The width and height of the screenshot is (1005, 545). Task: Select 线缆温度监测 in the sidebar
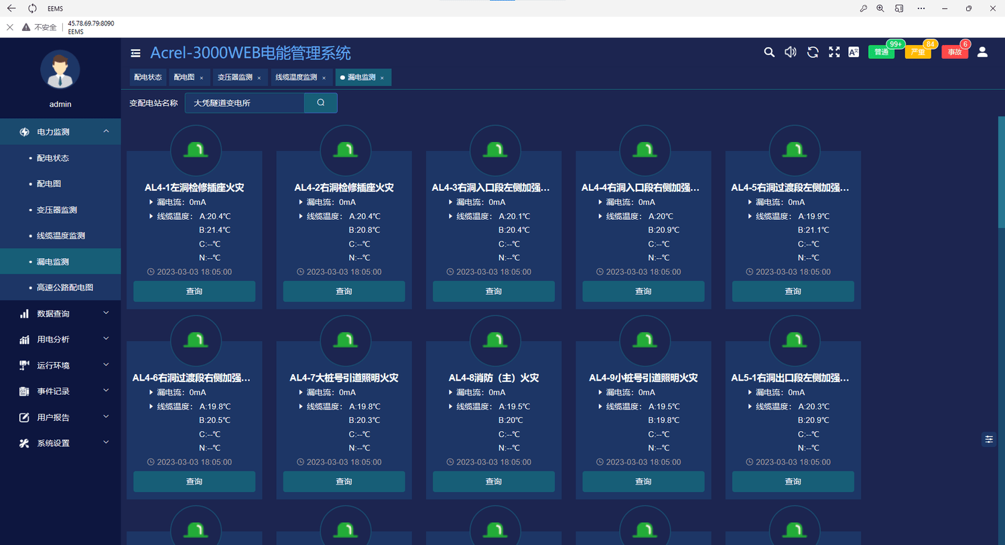[x=60, y=236]
